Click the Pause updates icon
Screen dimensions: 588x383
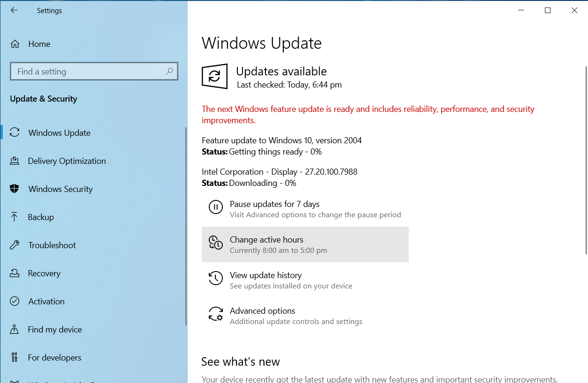coord(215,207)
